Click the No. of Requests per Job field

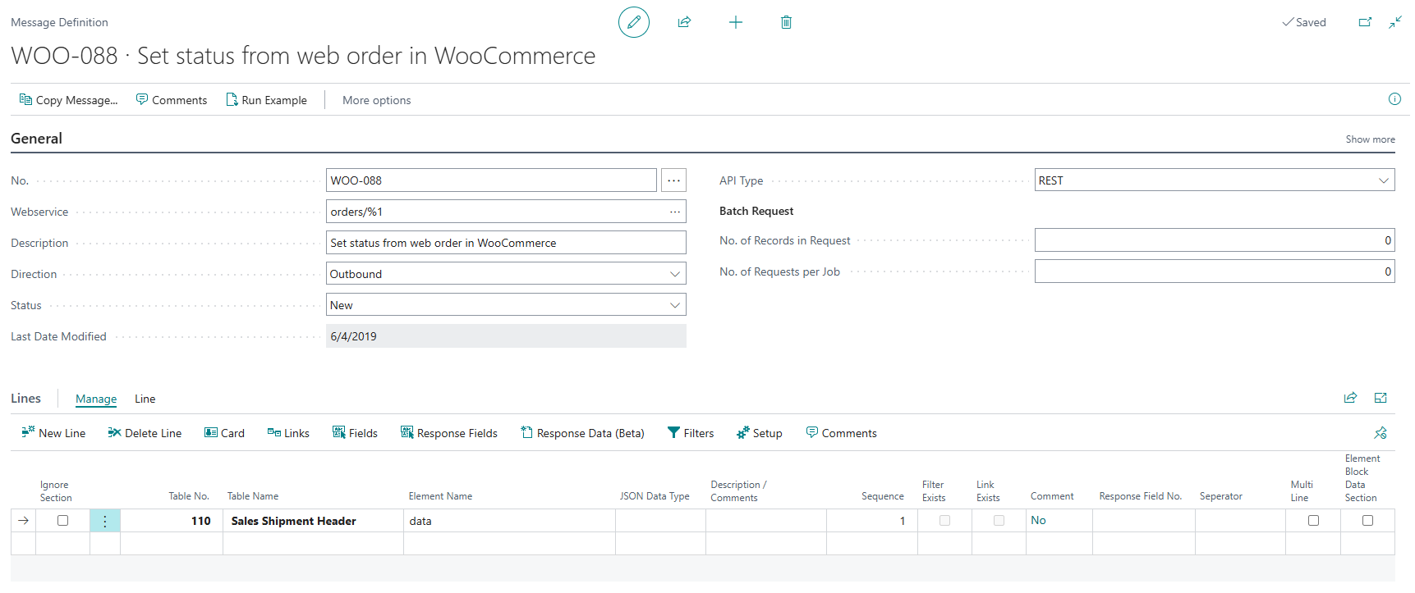[1215, 271]
